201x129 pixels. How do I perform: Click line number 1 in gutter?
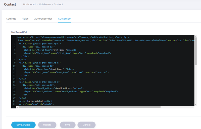tap(15, 37)
